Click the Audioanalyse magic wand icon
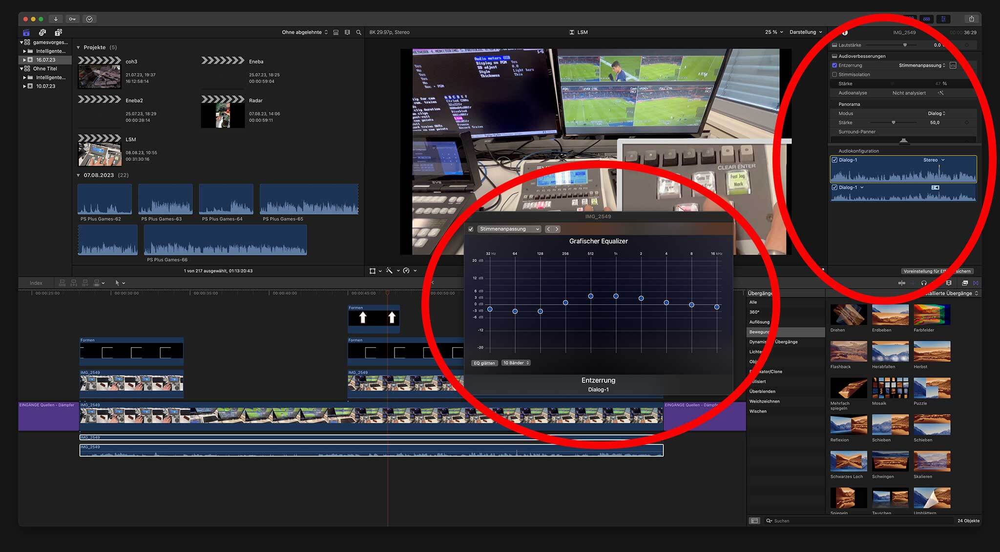 (940, 93)
